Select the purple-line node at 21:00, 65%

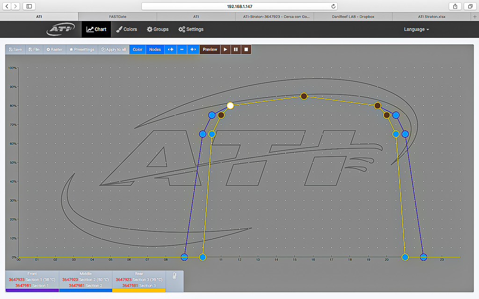coord(405,134)
